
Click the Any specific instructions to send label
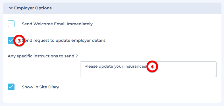point(43,56)
